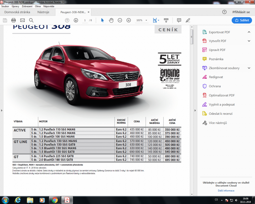255x204 pixels.
Task: Click the 350 000 Kč price cell
Action: coord(172,130)
